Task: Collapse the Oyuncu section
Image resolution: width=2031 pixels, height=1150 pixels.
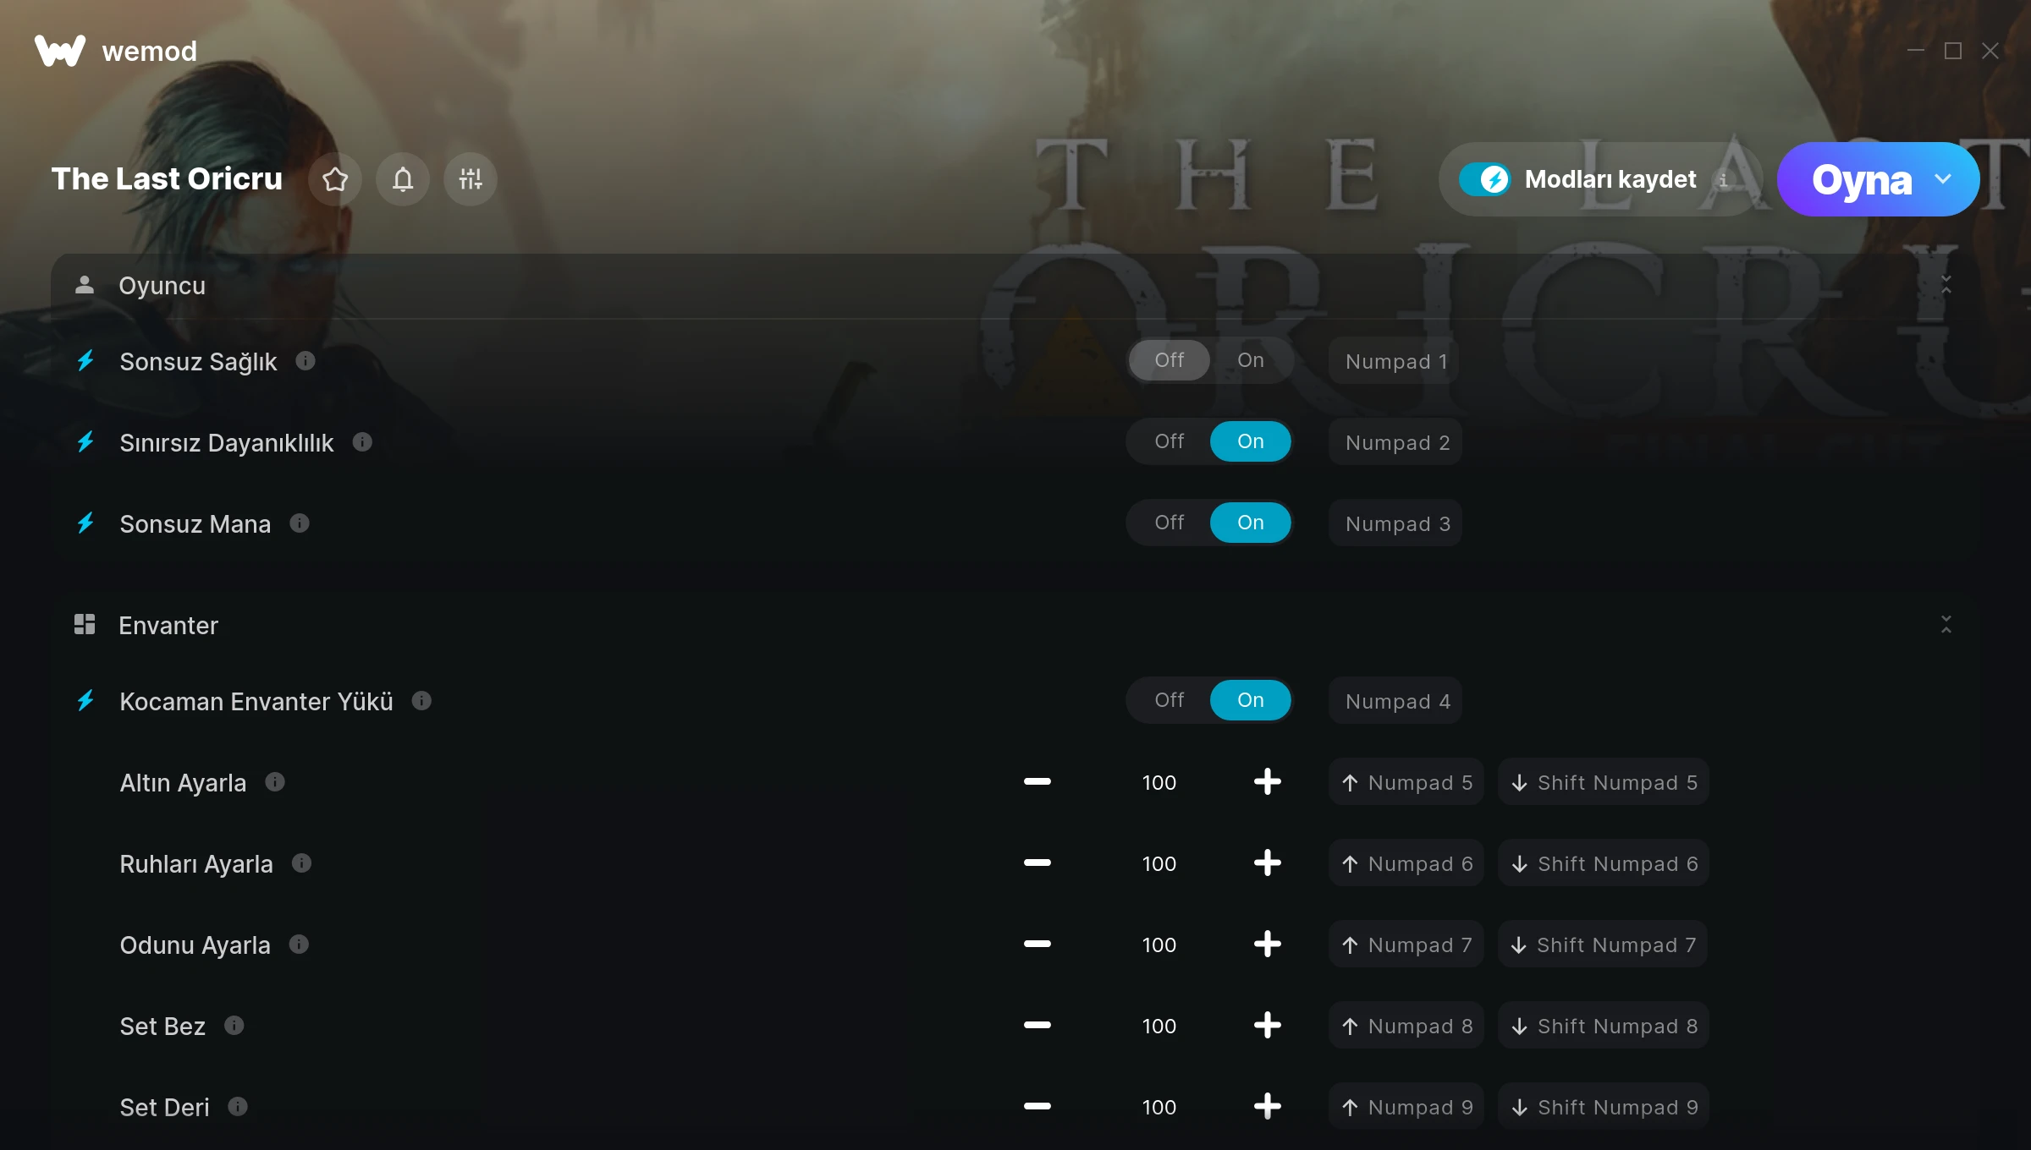Action: [x=1946, y=285]
